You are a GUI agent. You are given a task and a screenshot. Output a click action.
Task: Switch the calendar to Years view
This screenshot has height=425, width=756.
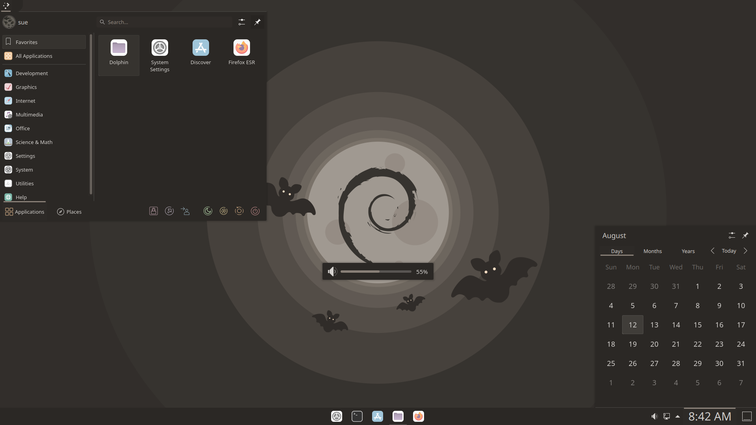[688, 251]
